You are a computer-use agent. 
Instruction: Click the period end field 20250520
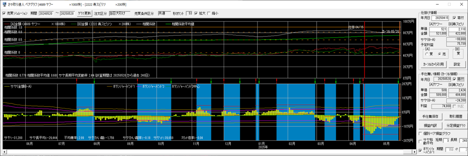(67, 13)
